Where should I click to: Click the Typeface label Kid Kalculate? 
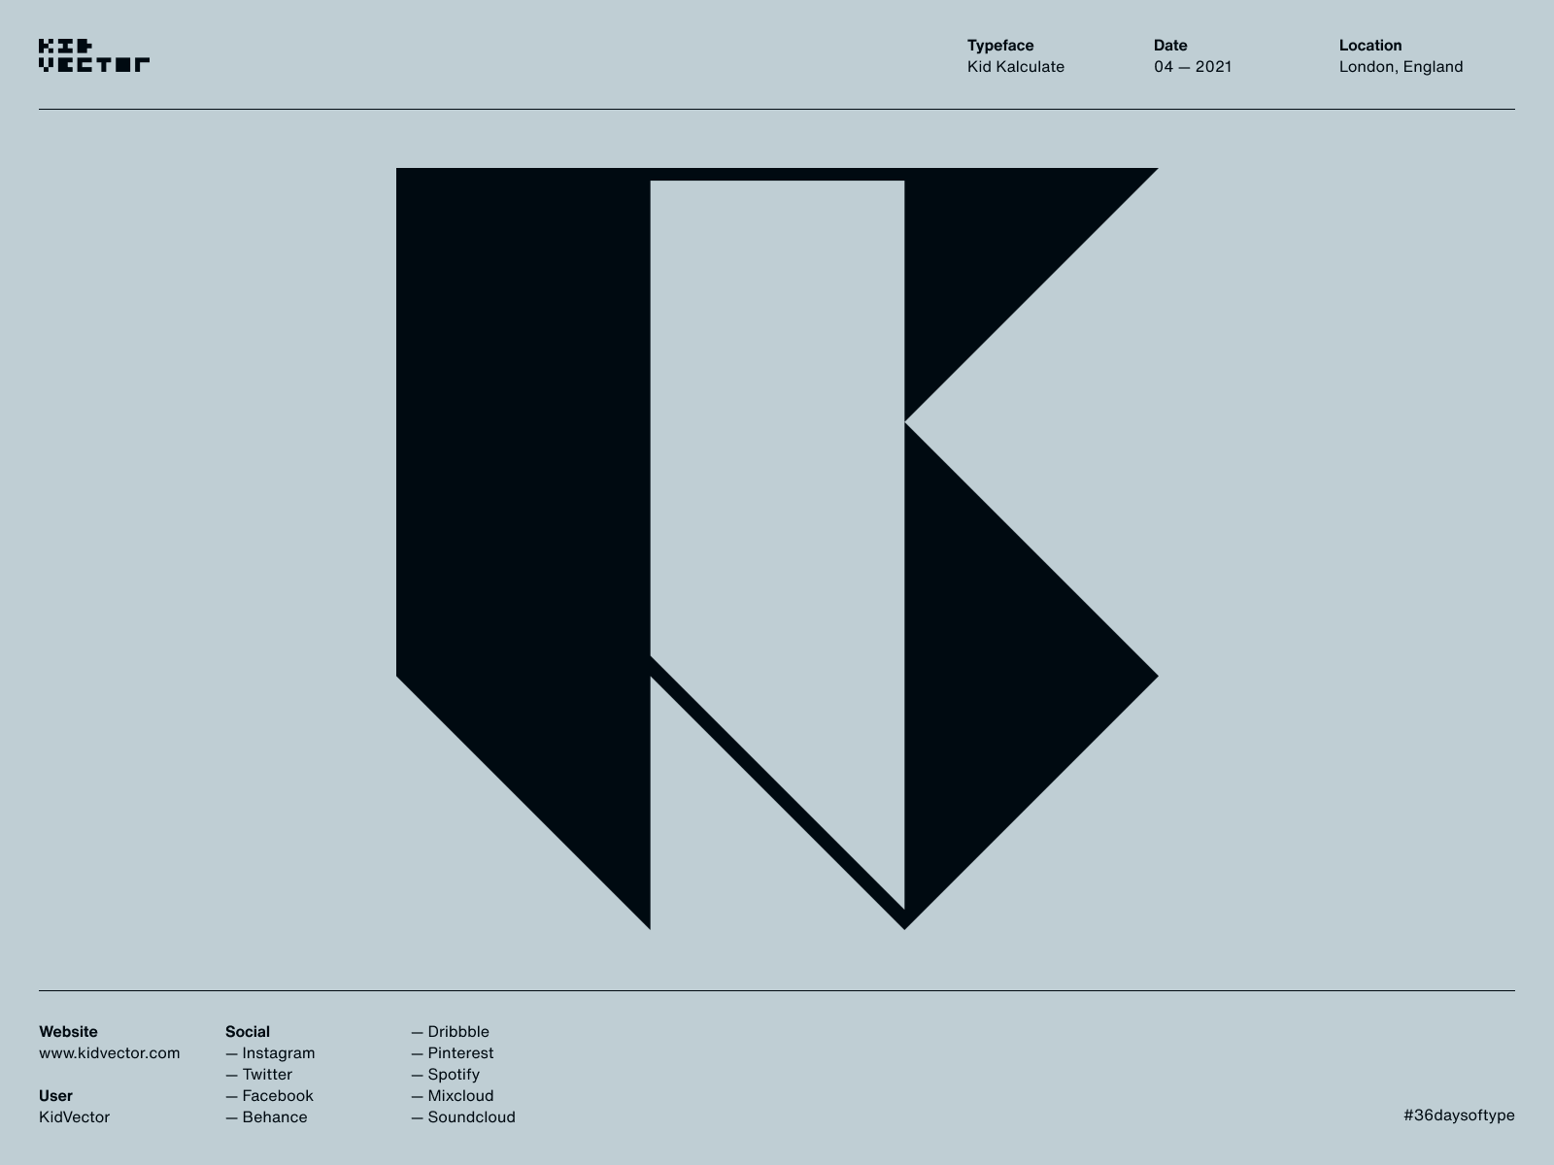[1016, 66]
